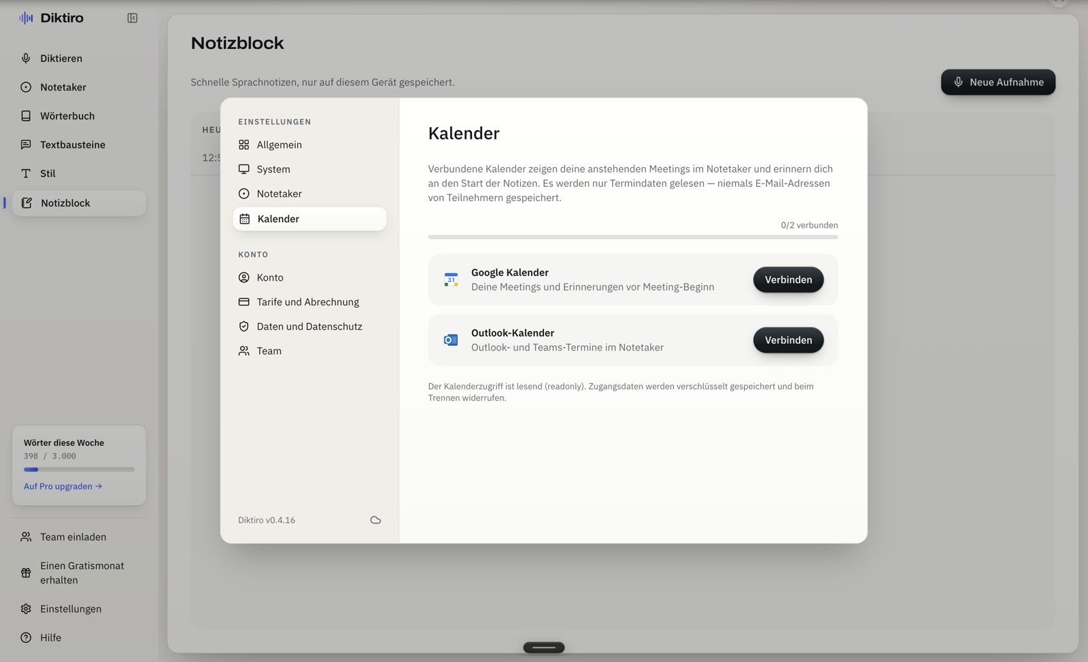
Task: Switch to the System settings tab
Action: (309, 169)
